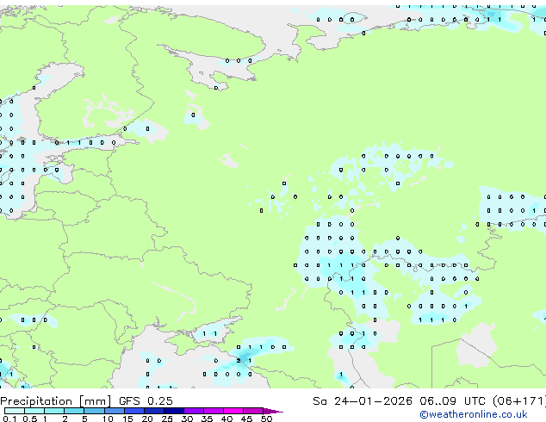546x422 pixels.
Task: Click the 45–50 mm legend swatch
Action: tap(253, 411)
